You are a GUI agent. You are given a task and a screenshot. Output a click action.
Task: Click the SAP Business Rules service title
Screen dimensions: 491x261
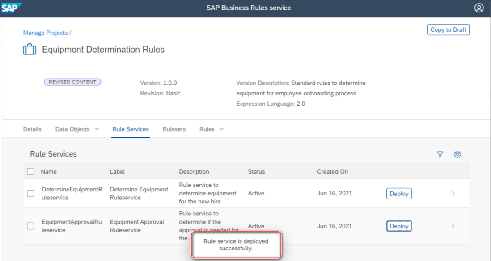pyautogui.click(x=249, y=8)
